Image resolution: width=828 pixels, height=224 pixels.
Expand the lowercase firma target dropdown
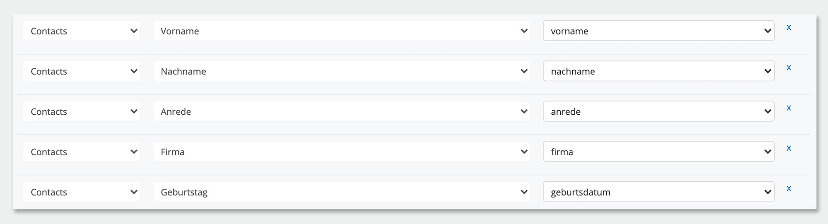point(658,151)
